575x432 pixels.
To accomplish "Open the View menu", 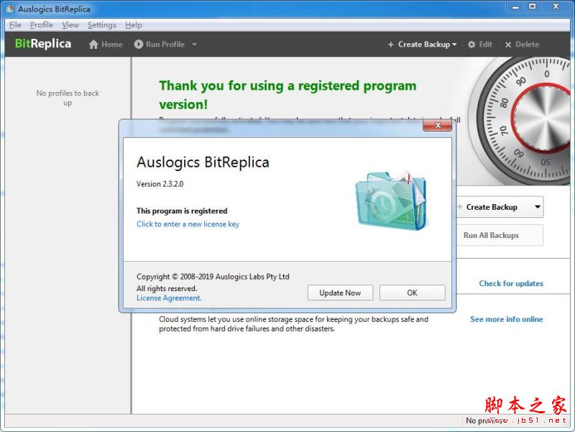I will pyautogui.click(x=70, y=25).
